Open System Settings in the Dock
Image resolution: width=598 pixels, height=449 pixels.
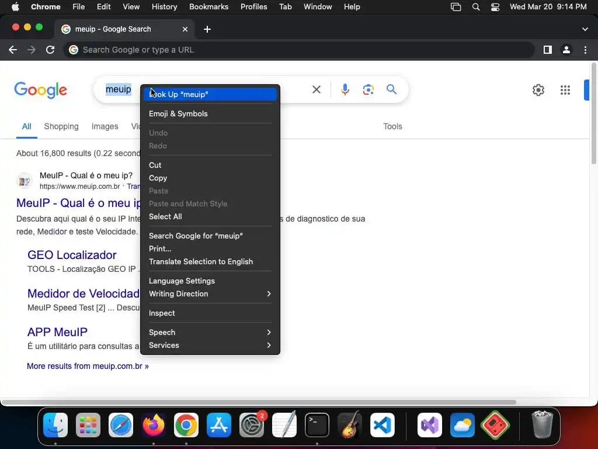pyautogui.click(x=252, y=425)
